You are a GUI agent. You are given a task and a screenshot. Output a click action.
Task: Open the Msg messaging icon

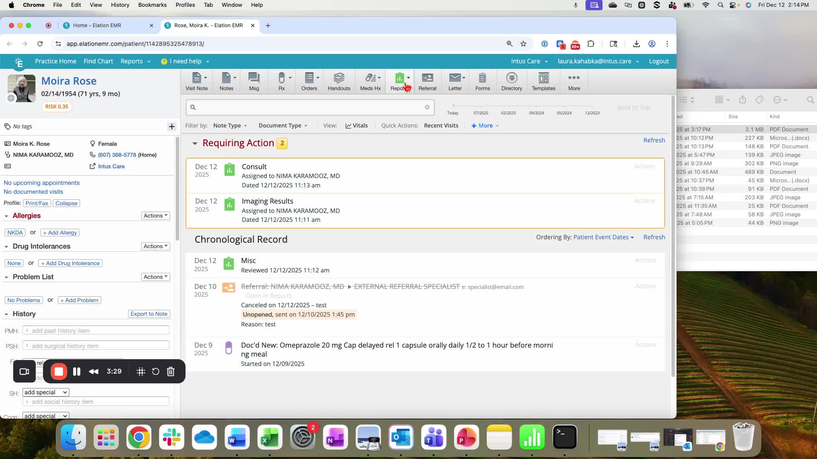pyautogui.click(x=254, y=81)
